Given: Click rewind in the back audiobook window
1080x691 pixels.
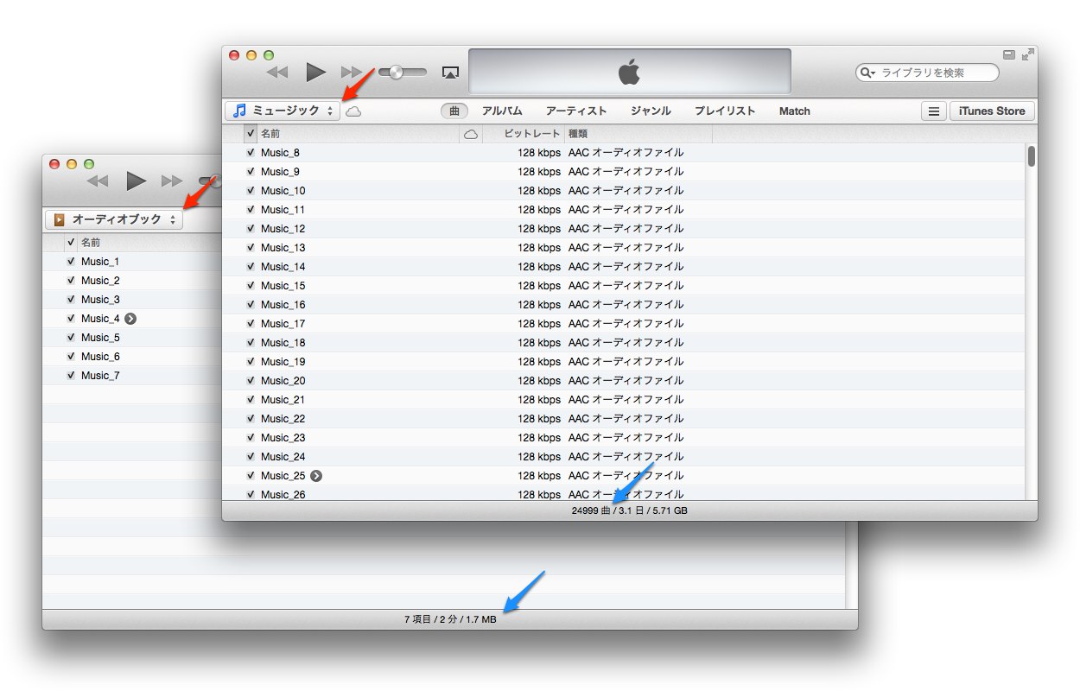Looking at the screenshot, I should click(98, 181).
